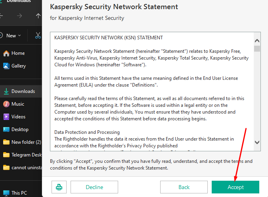Click the scrollbar thumb of statement text
Viewport: 268px width, 197px height.
(x=257, y=48)
